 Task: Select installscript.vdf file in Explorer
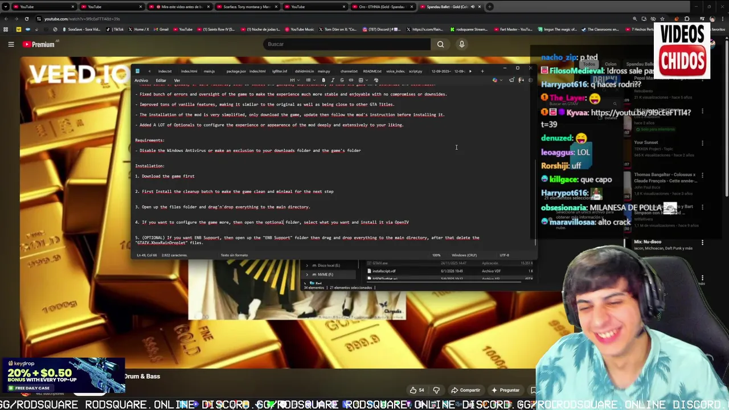coord(384,271)
